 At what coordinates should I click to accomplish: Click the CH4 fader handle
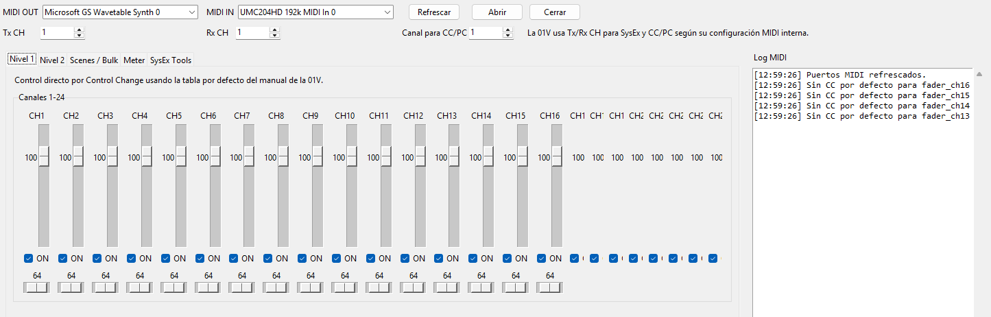tap(147, 157)
